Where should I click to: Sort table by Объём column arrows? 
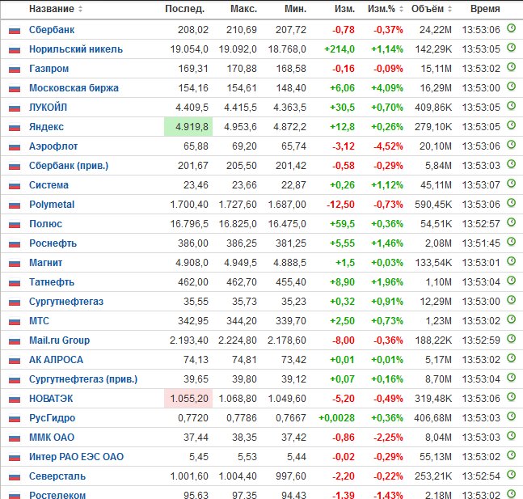pos(449,9)
